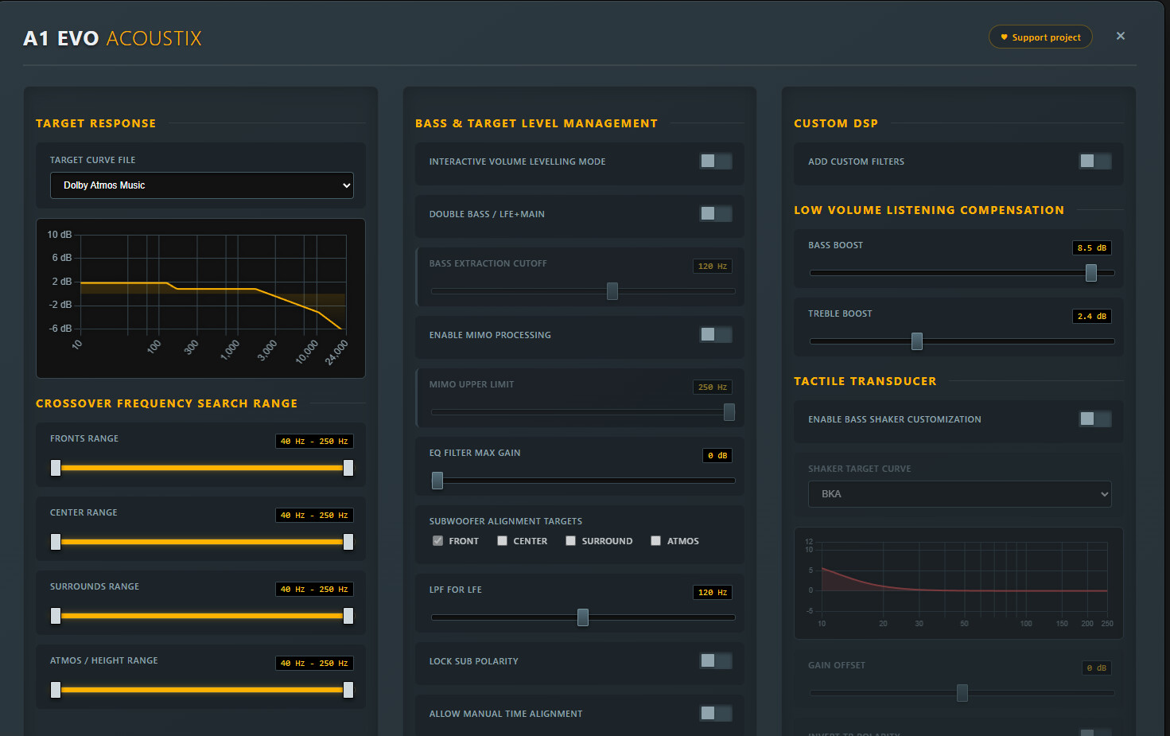This screenshot has width=1170, height=736.
Task: Enable Allow Manual Time Alignment
Action: 715,714
